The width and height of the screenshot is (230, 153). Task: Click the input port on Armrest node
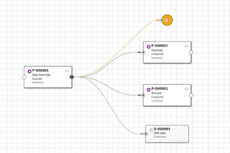(143, 95)
